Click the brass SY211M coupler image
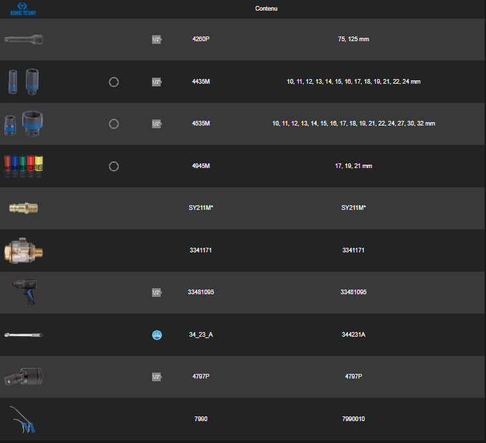This screenshot has width=486, height=443. coord(23,208)
